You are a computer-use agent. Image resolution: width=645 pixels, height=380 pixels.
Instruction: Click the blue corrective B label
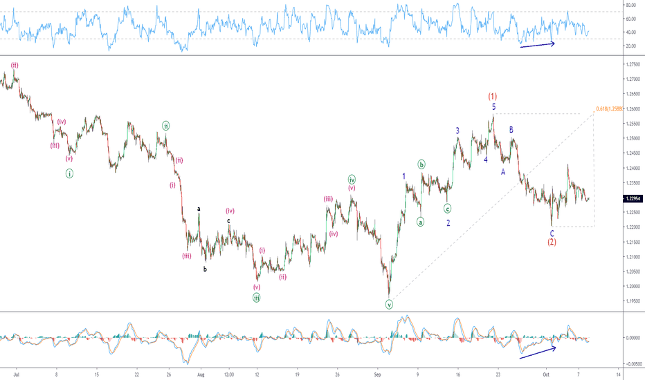pos(511,130)
